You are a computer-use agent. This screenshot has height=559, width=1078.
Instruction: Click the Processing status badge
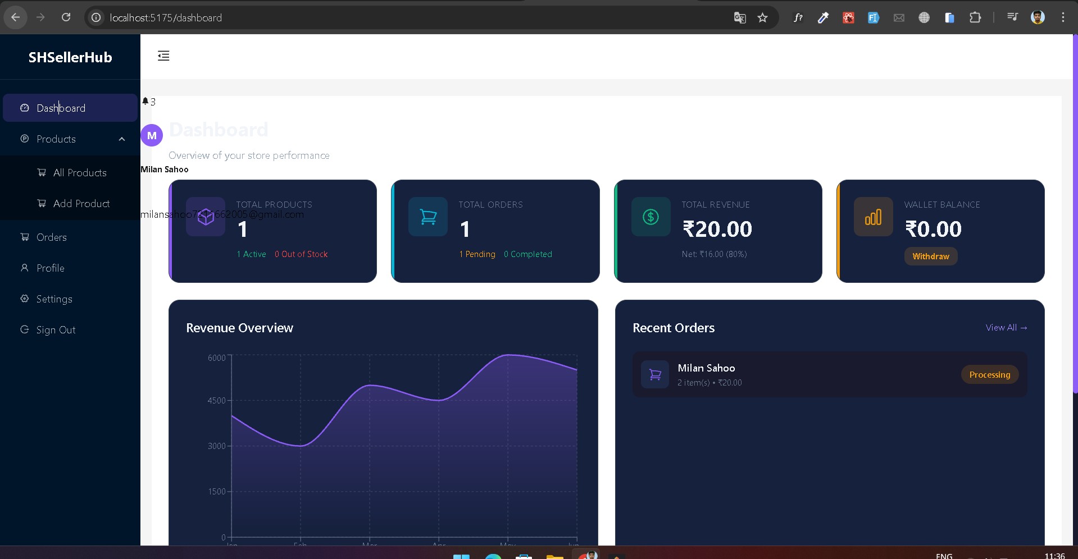point(989,375)
